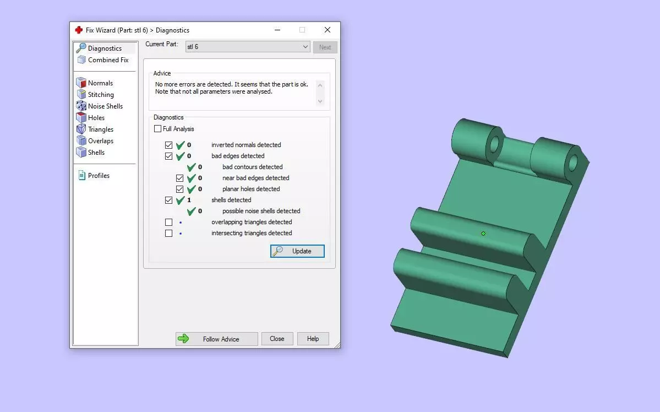Click green check next to shells detected

point(181,200)
